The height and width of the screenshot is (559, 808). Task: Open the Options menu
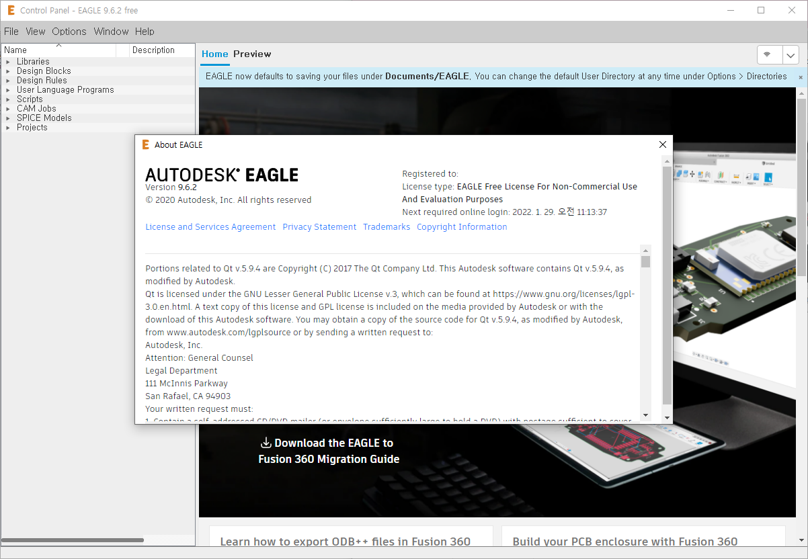click(x=69, y=32)
